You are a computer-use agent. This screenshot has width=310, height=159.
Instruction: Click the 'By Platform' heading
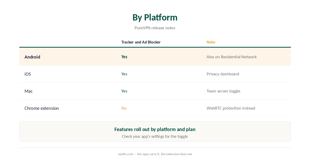click(155, 17)
